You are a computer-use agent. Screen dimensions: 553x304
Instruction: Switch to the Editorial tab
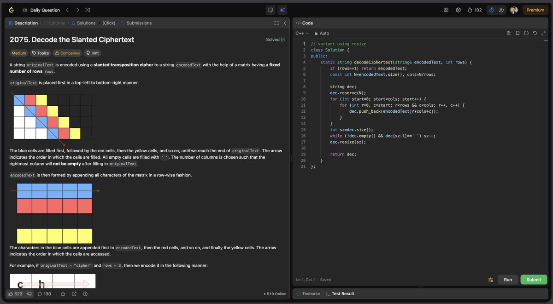[54, 23]
